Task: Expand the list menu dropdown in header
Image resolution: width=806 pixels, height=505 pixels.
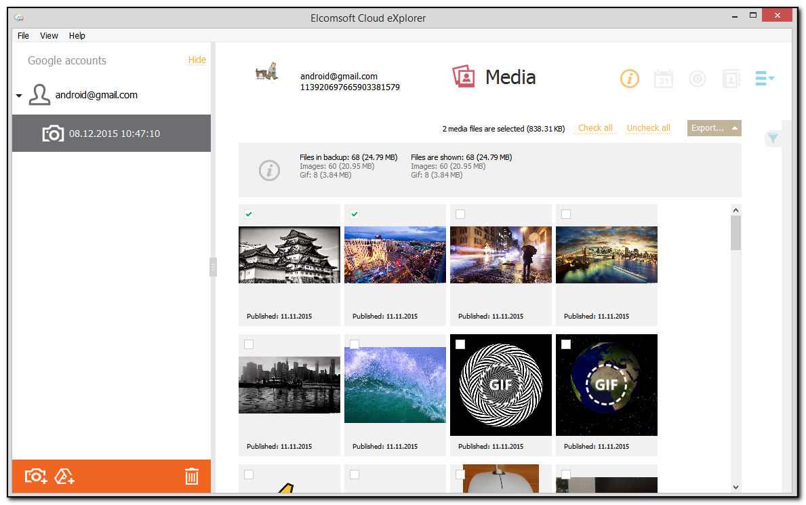Action: (x=765, y=79)
